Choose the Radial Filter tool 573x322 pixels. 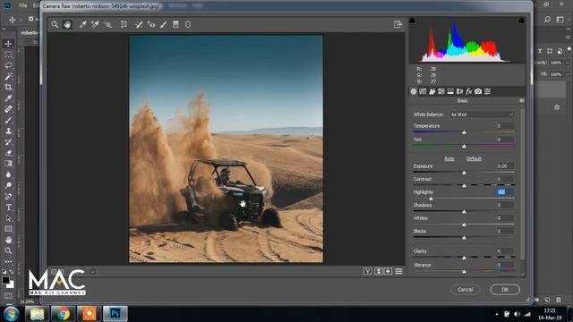pos(188,24)
